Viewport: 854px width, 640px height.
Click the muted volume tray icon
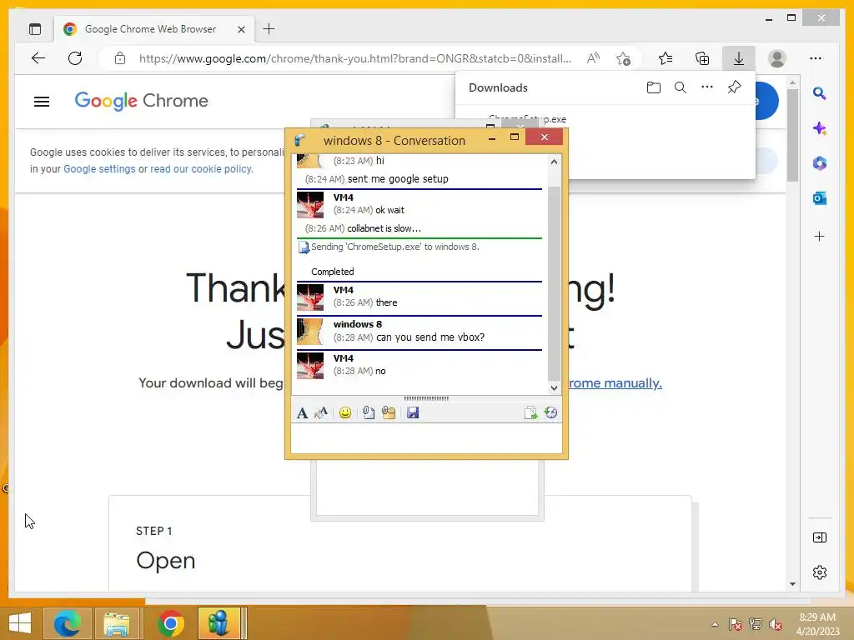point(776,624)
